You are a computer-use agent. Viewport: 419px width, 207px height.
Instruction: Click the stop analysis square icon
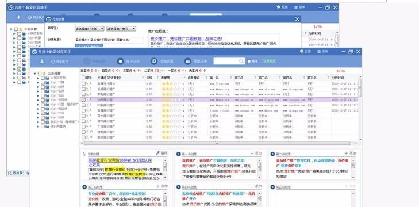(120, 62)
